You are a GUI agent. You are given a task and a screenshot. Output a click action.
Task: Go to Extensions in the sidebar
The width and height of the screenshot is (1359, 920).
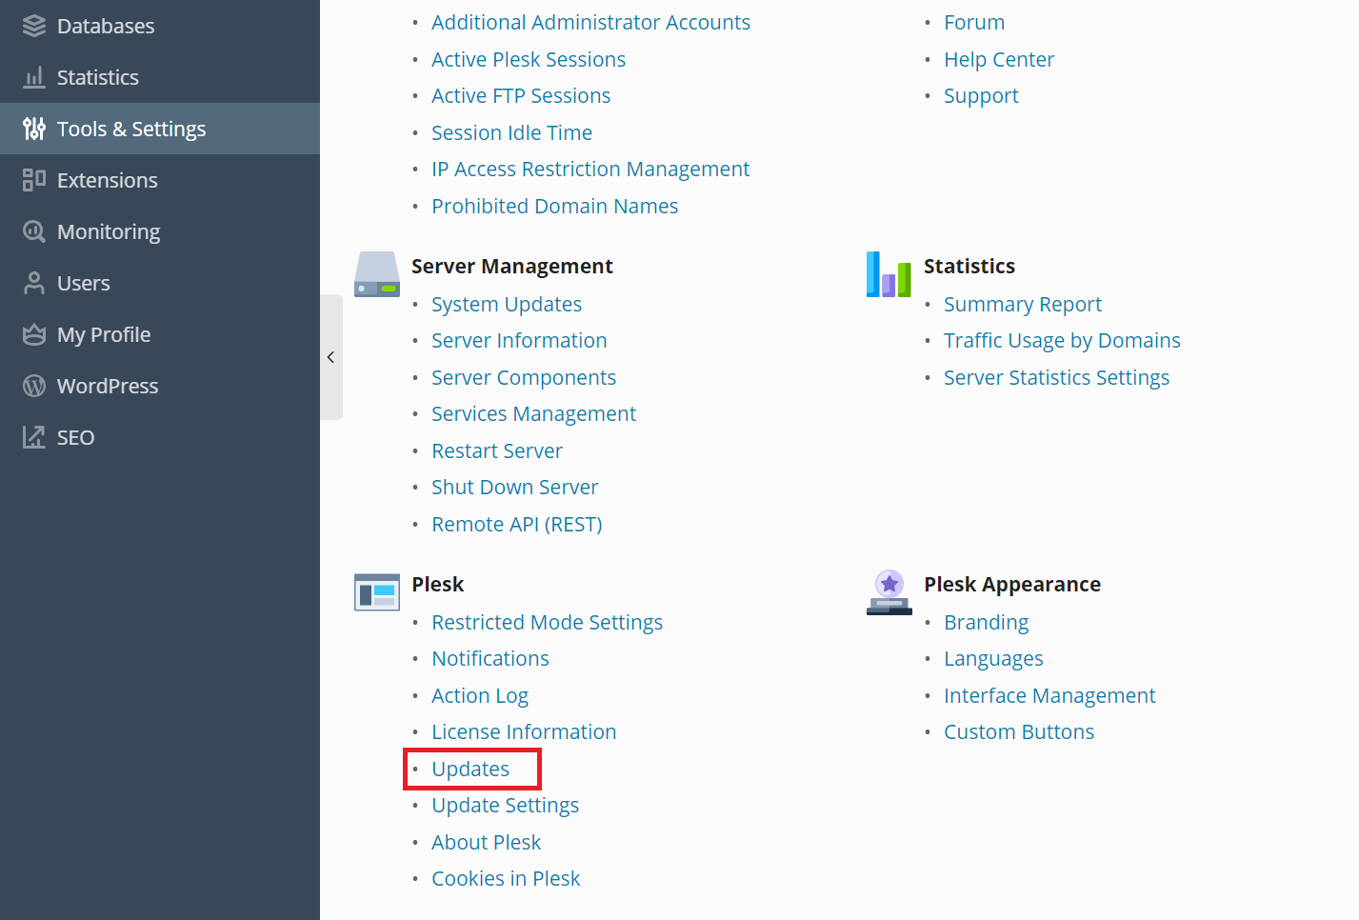160,180
